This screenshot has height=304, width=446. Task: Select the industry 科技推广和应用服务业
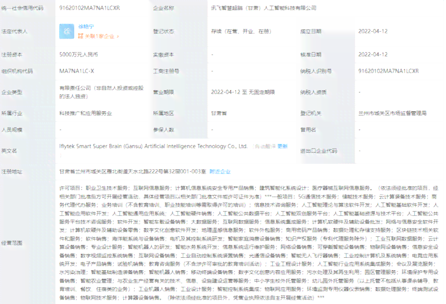point(86,113)
